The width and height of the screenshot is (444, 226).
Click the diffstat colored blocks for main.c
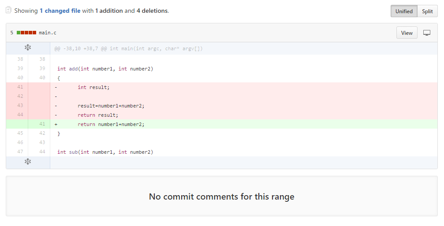[x=26, y=33]
